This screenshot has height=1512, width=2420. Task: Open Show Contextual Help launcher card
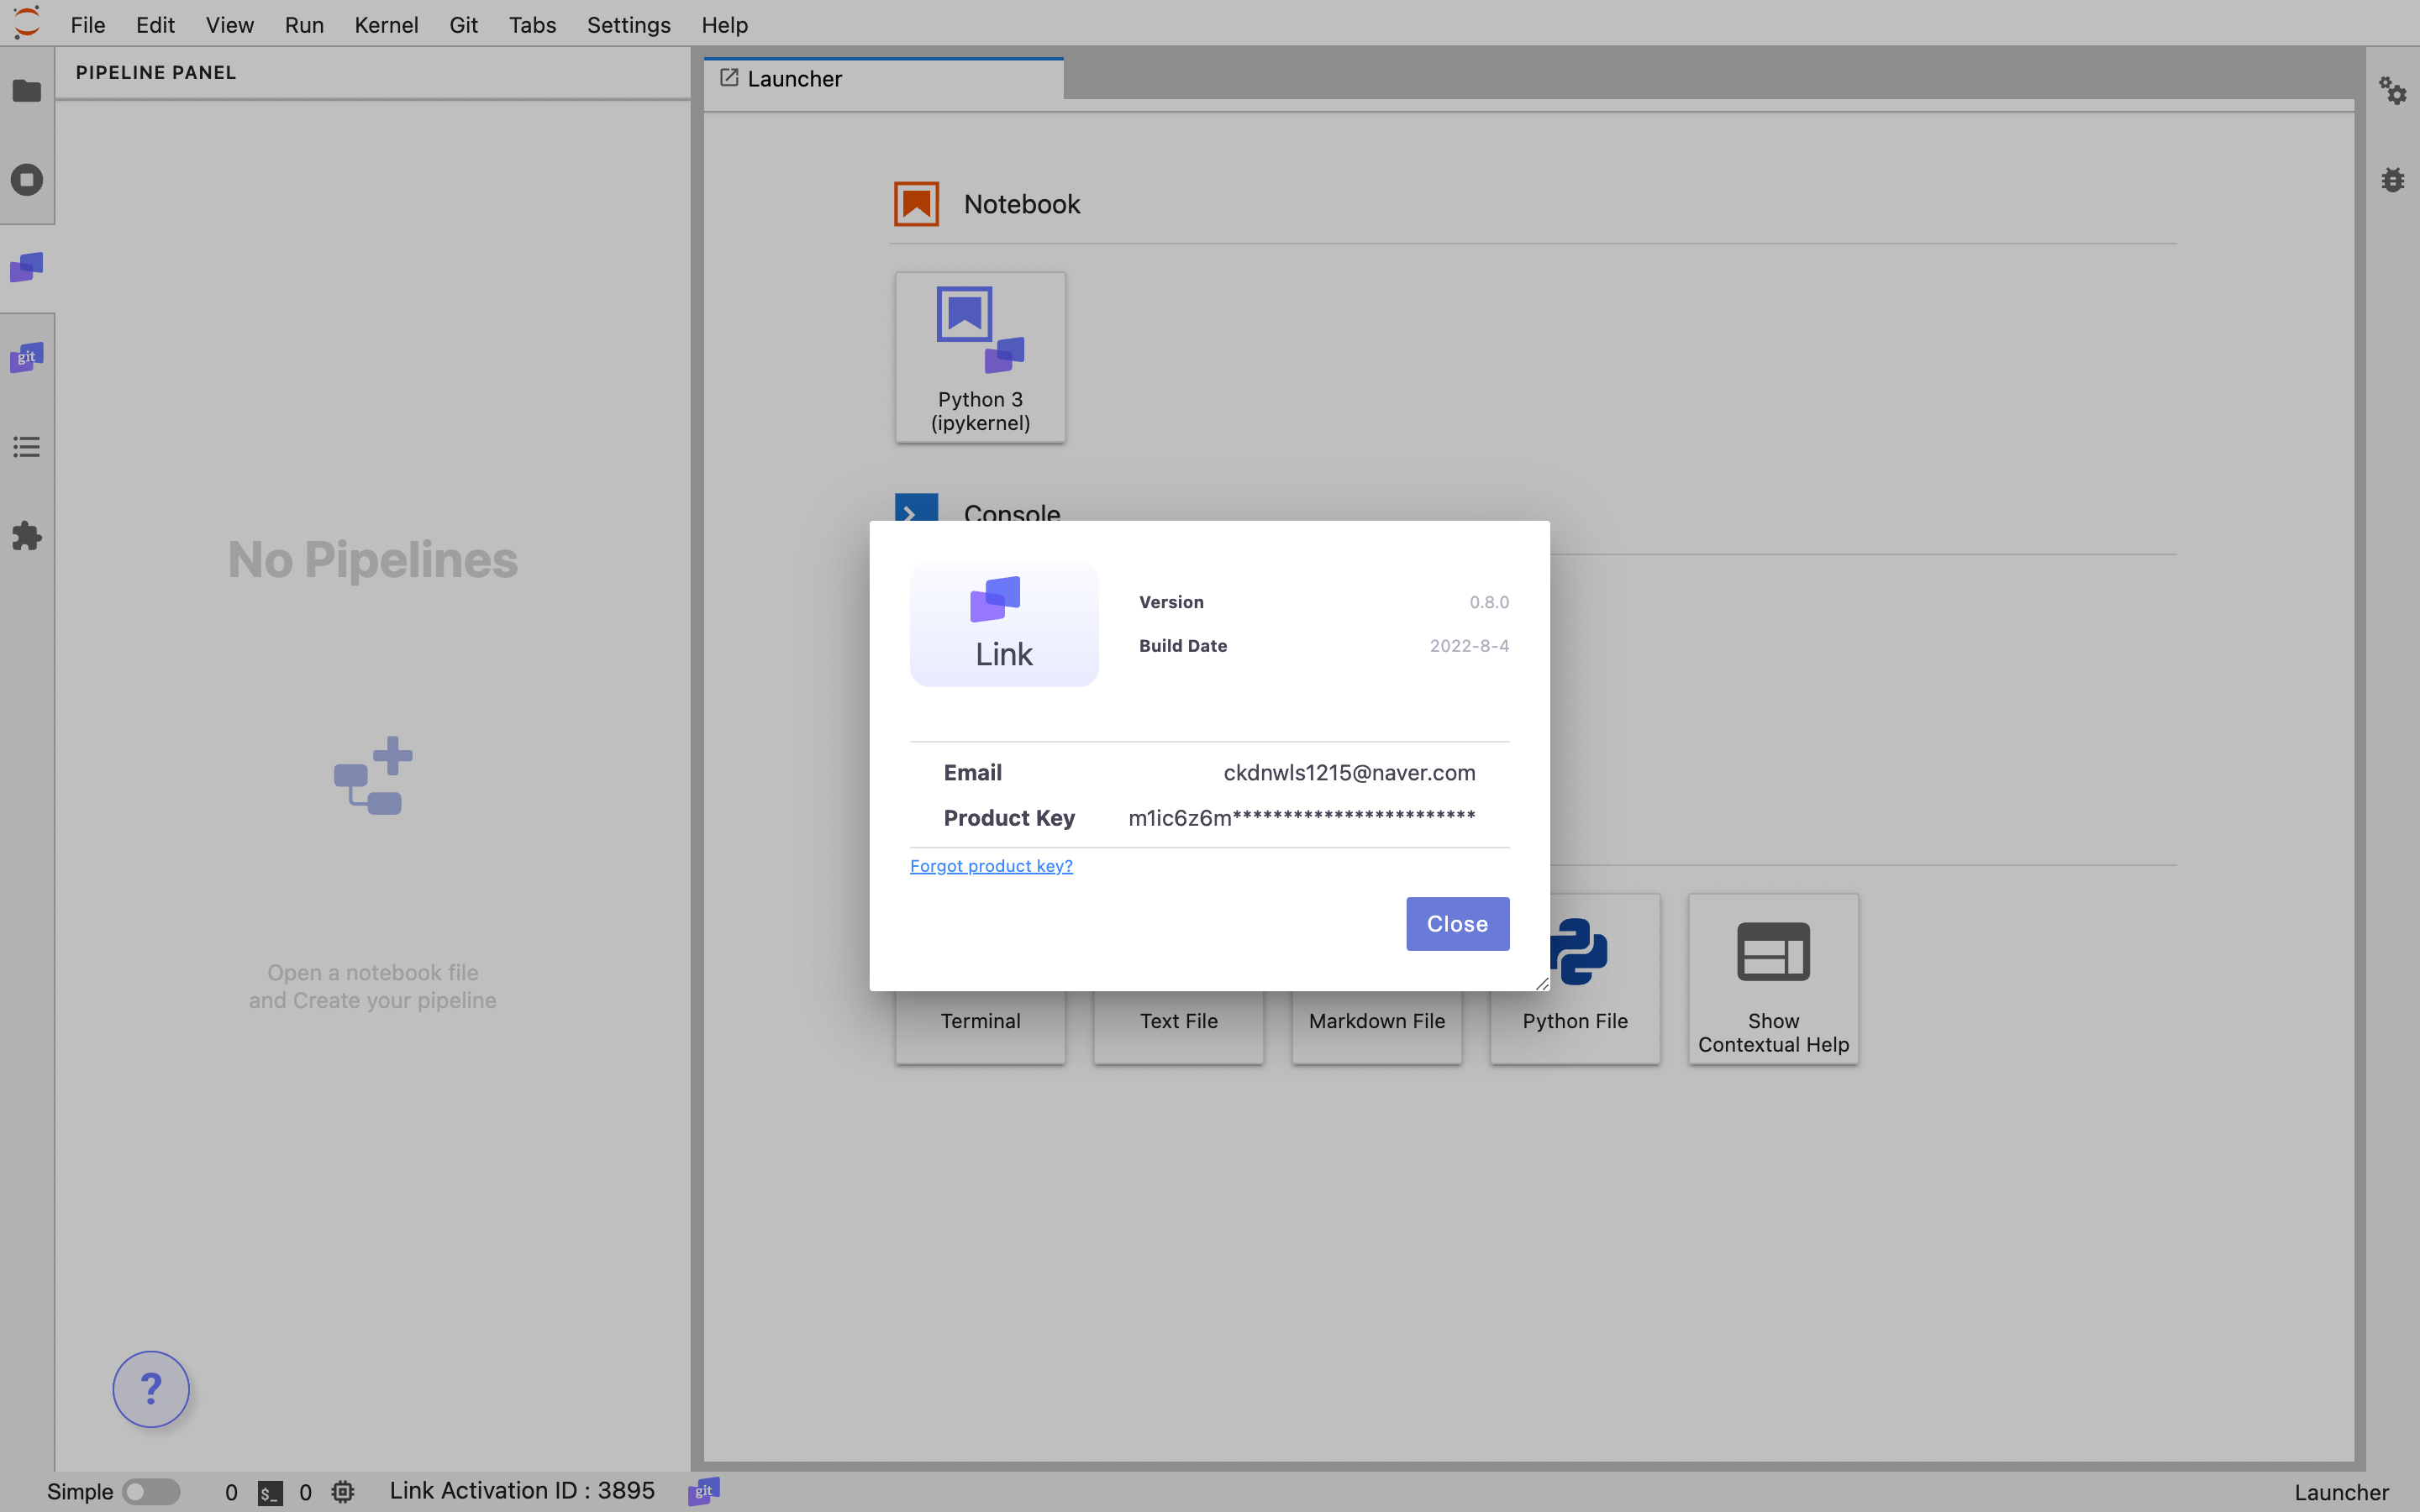[1773, 978]
